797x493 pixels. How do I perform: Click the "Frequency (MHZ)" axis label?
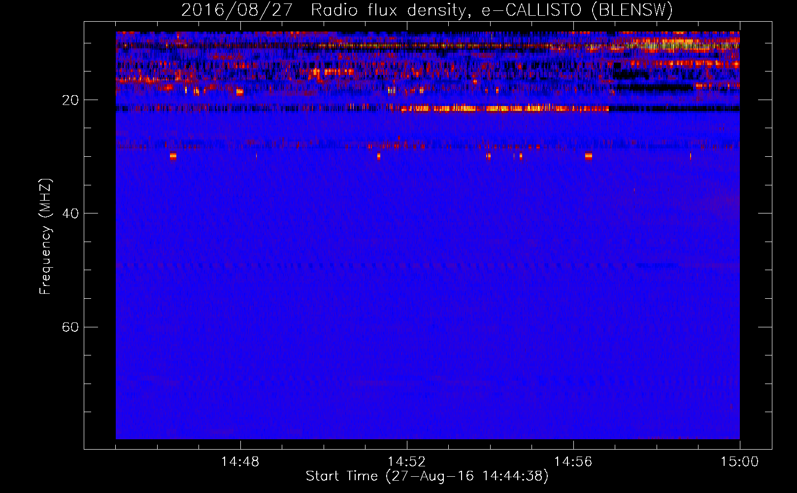45,237
